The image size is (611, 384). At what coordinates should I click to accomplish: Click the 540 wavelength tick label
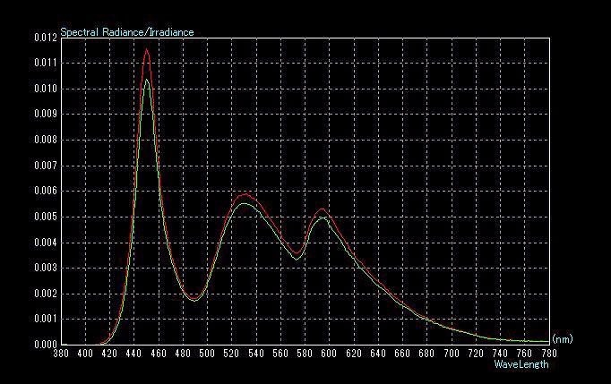pos(256,354)
